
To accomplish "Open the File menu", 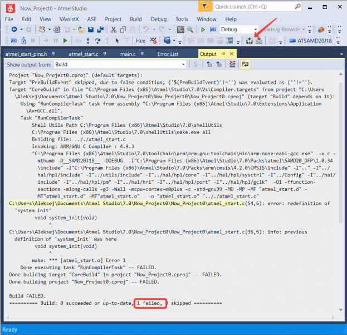I will pyautogui.click(x=9, y=19).
